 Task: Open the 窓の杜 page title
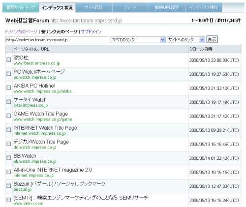[x=21, y=58]
